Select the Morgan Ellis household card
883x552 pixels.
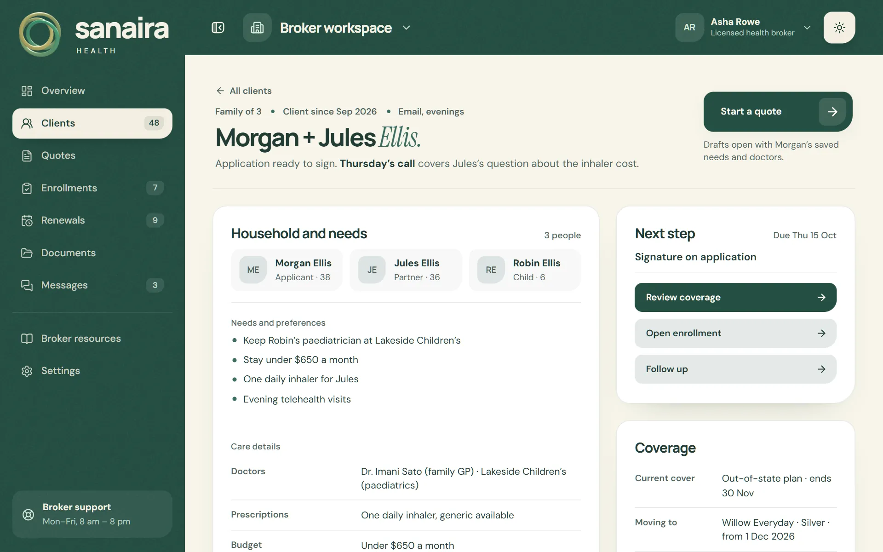pos(287,270)
